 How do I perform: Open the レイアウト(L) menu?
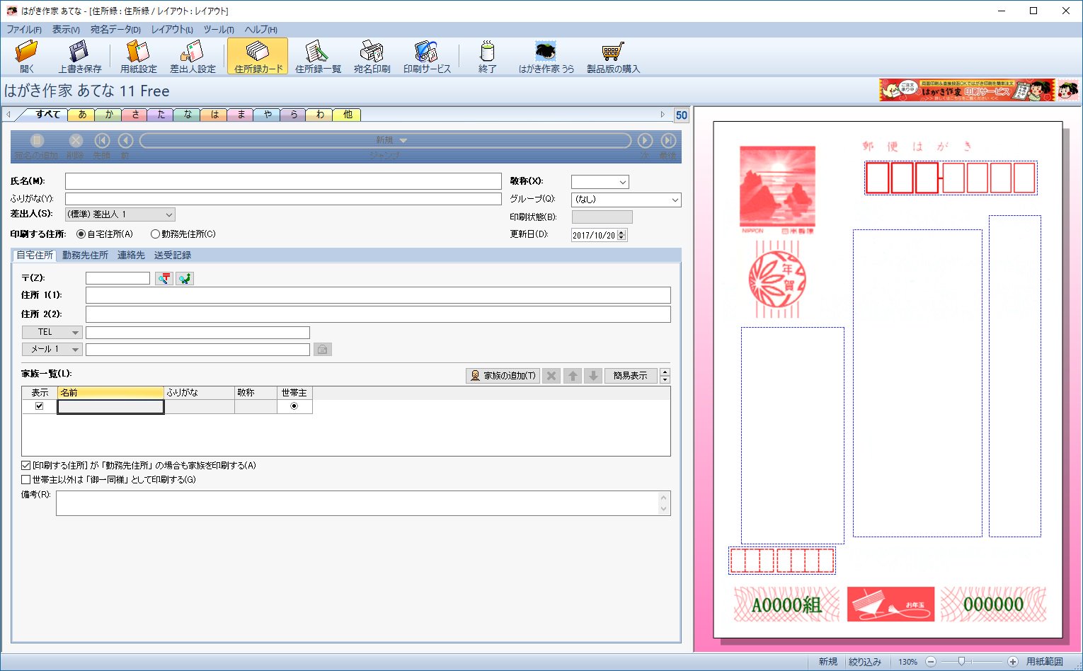coord(172,30)
